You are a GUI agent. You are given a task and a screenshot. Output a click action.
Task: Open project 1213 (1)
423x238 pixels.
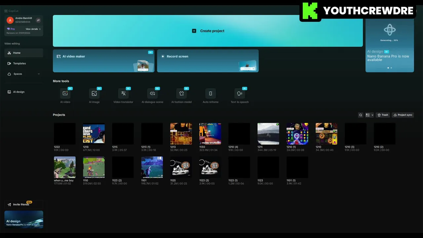tap(152, 134)
